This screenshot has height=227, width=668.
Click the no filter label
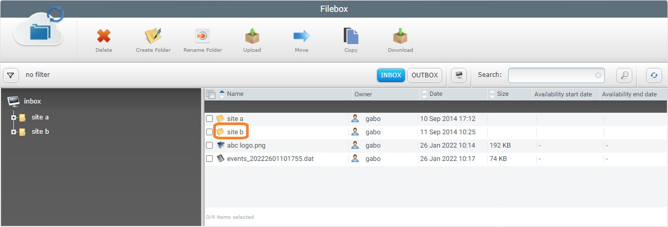point(38,75)
